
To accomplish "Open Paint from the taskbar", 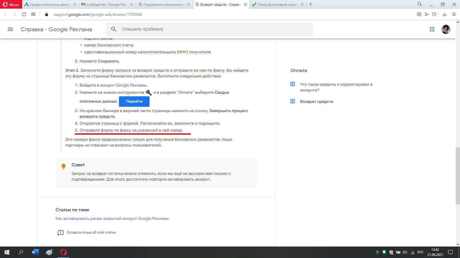I will pos(49,252).
